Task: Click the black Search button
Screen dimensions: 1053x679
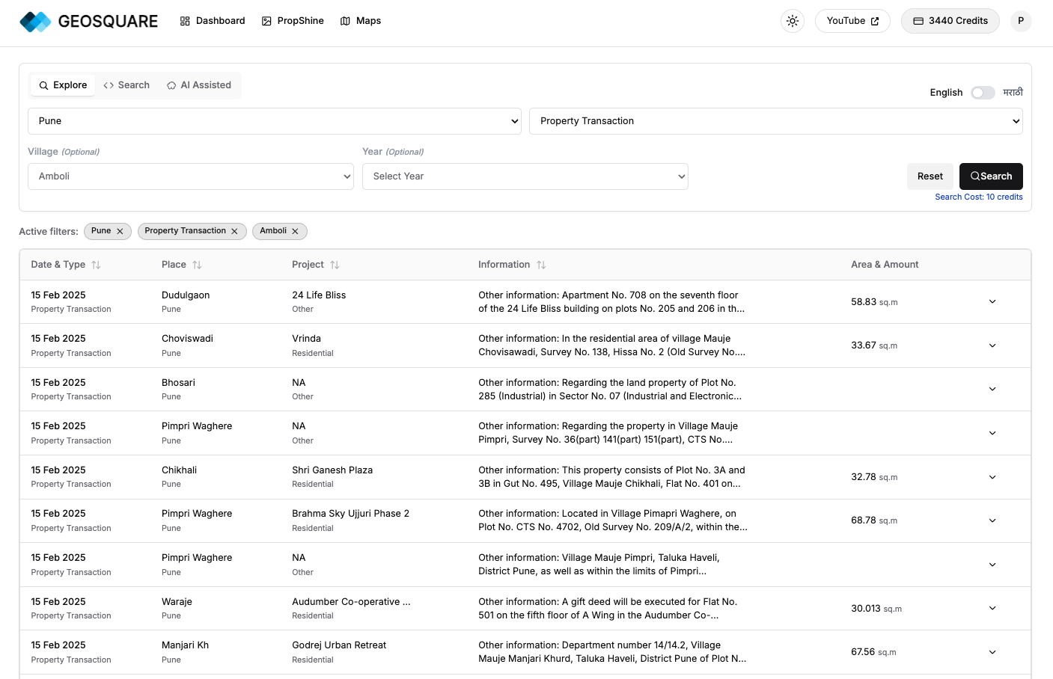Action: [x=991, y=176]
